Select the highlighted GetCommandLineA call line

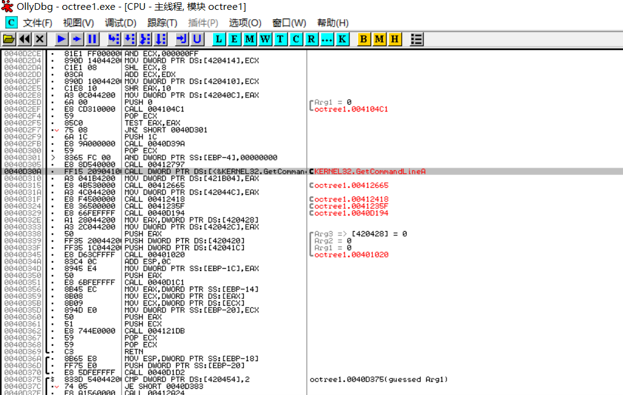(x=312, y=171)
